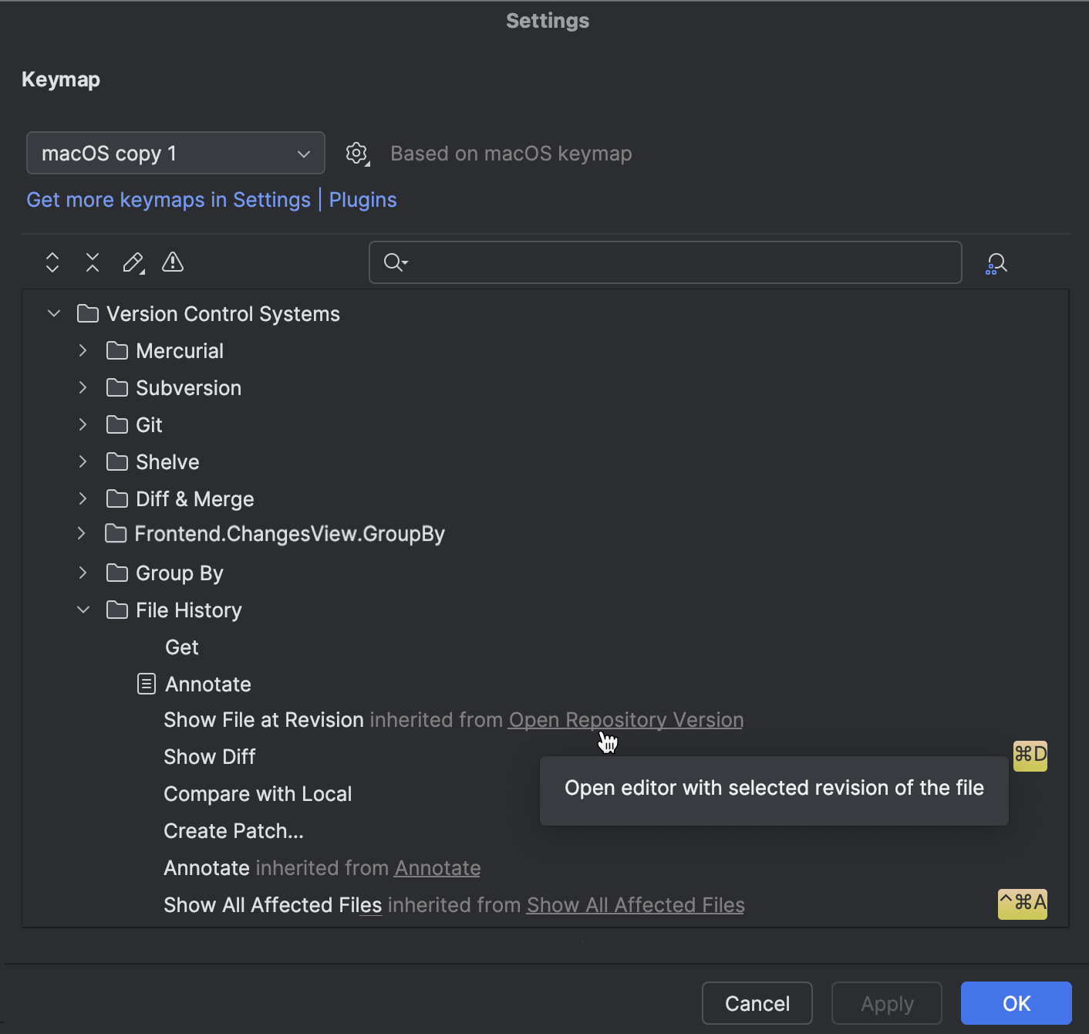Viewport: 1089px width, 1034px height.
Task: Click the collapse all entries icon
Action: tap(92, 262)
